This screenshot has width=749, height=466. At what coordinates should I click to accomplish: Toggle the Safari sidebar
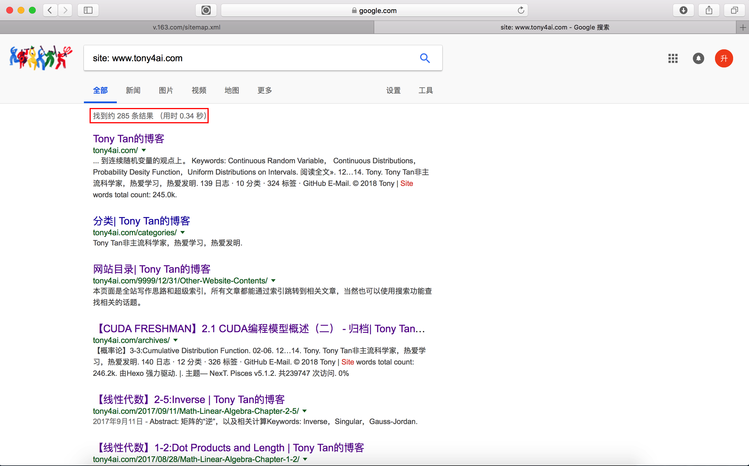[x=88, y=10]
